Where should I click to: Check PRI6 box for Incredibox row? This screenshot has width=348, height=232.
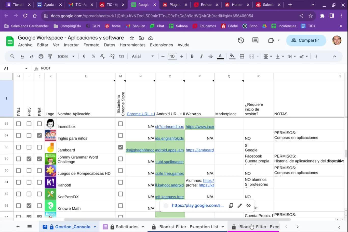[39, 124]
